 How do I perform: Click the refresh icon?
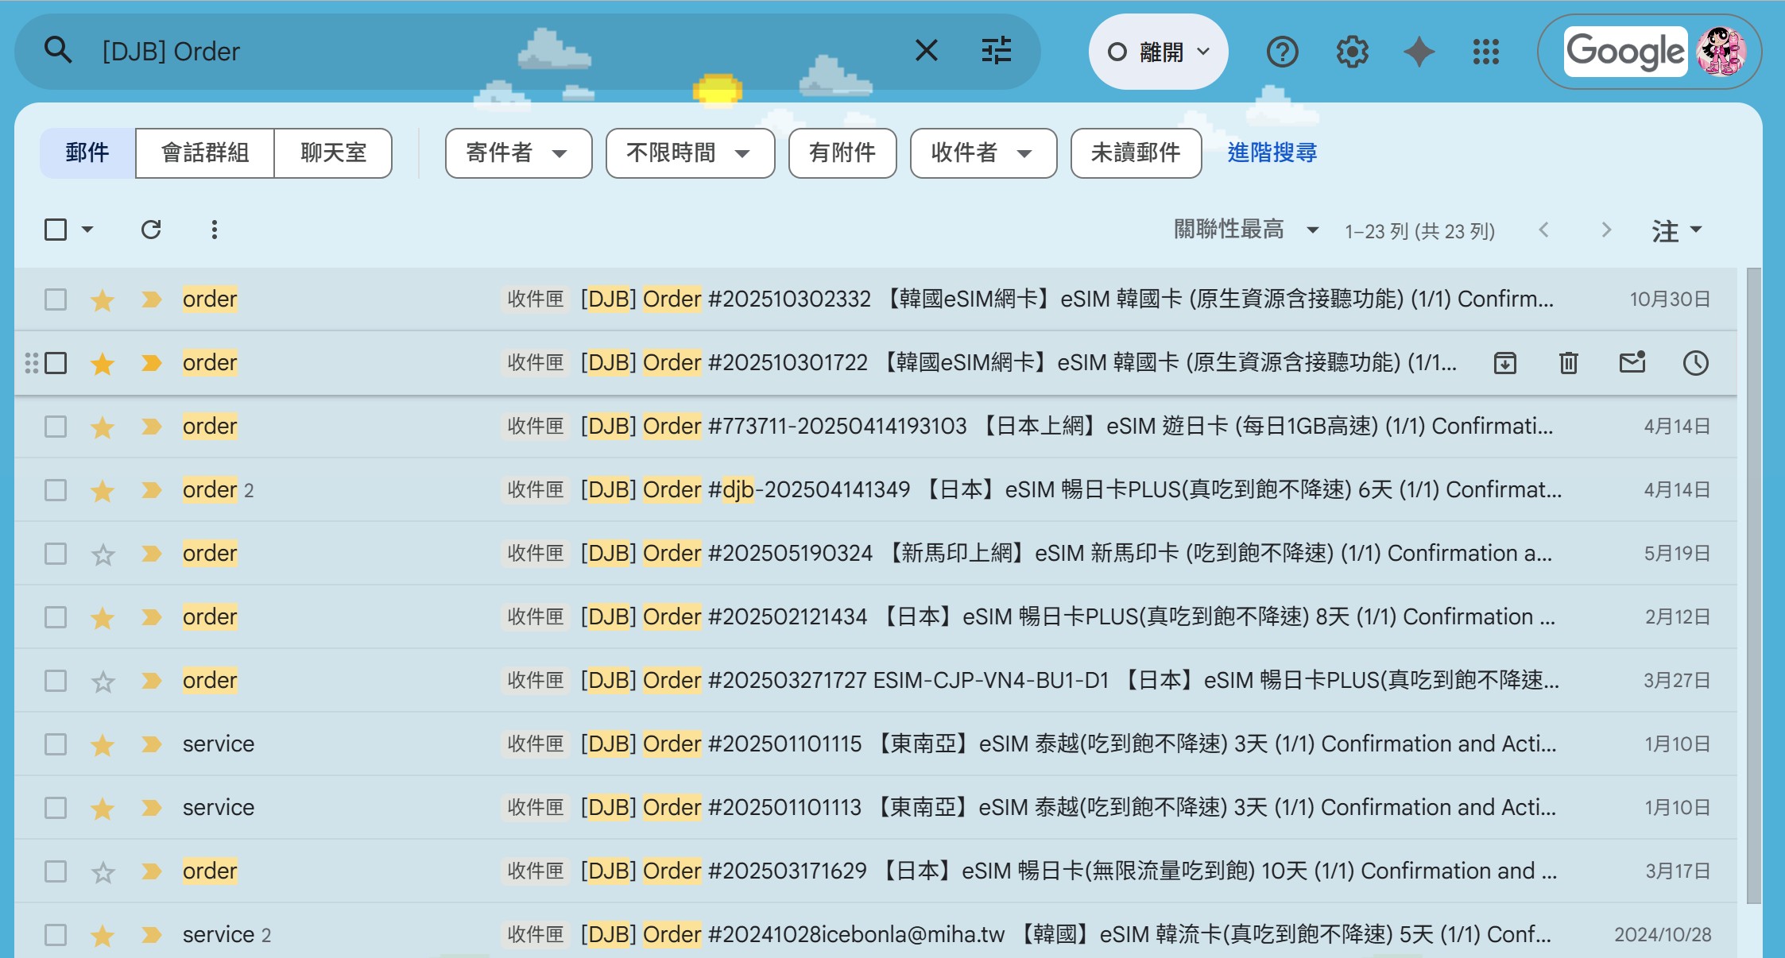[151, 230]
